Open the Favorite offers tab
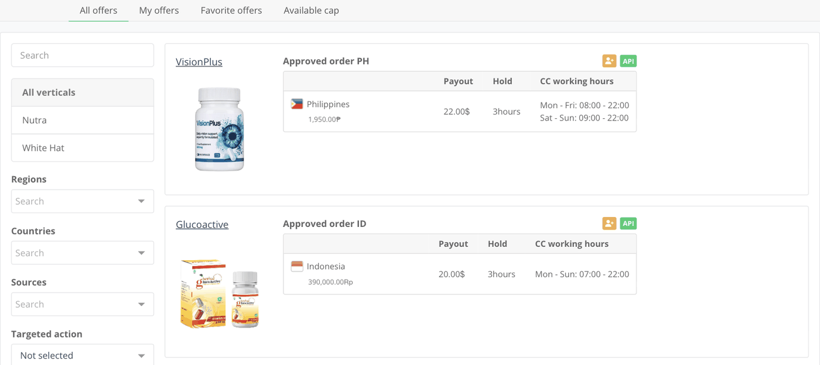Screen dimensions: 820x365 pos(231,11)
